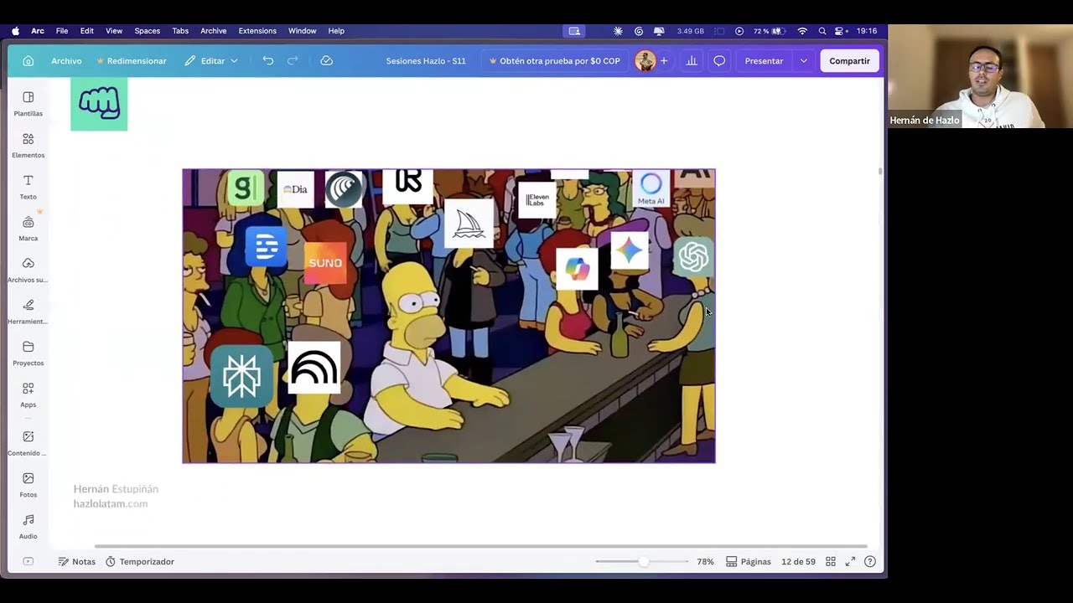Open the Apple menu
Viewport: 1073px width, 603px height.
pyautogui.click(x=15, y=31)
